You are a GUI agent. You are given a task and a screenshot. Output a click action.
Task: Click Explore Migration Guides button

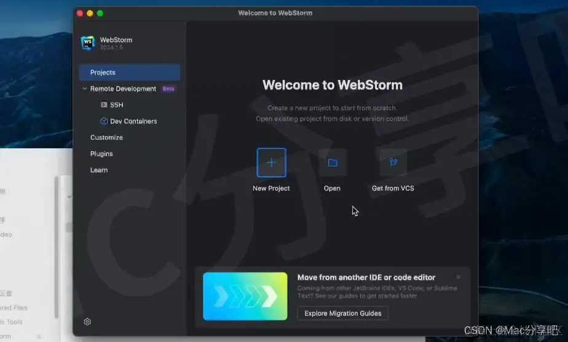pos(342,313)
